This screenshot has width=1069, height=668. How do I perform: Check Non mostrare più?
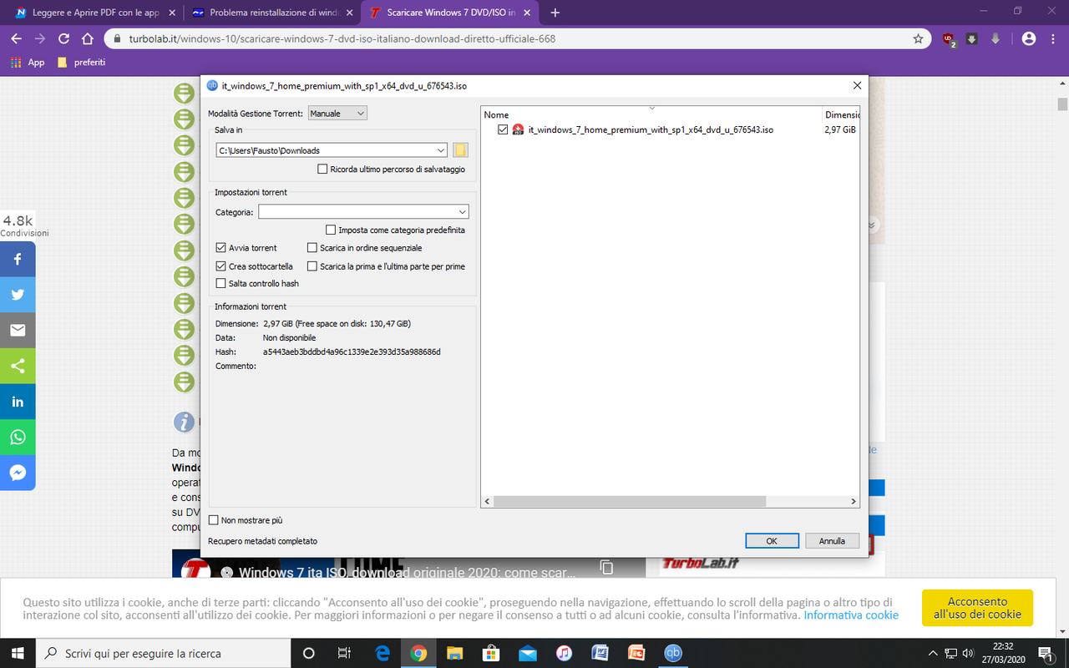coord(214,520)
